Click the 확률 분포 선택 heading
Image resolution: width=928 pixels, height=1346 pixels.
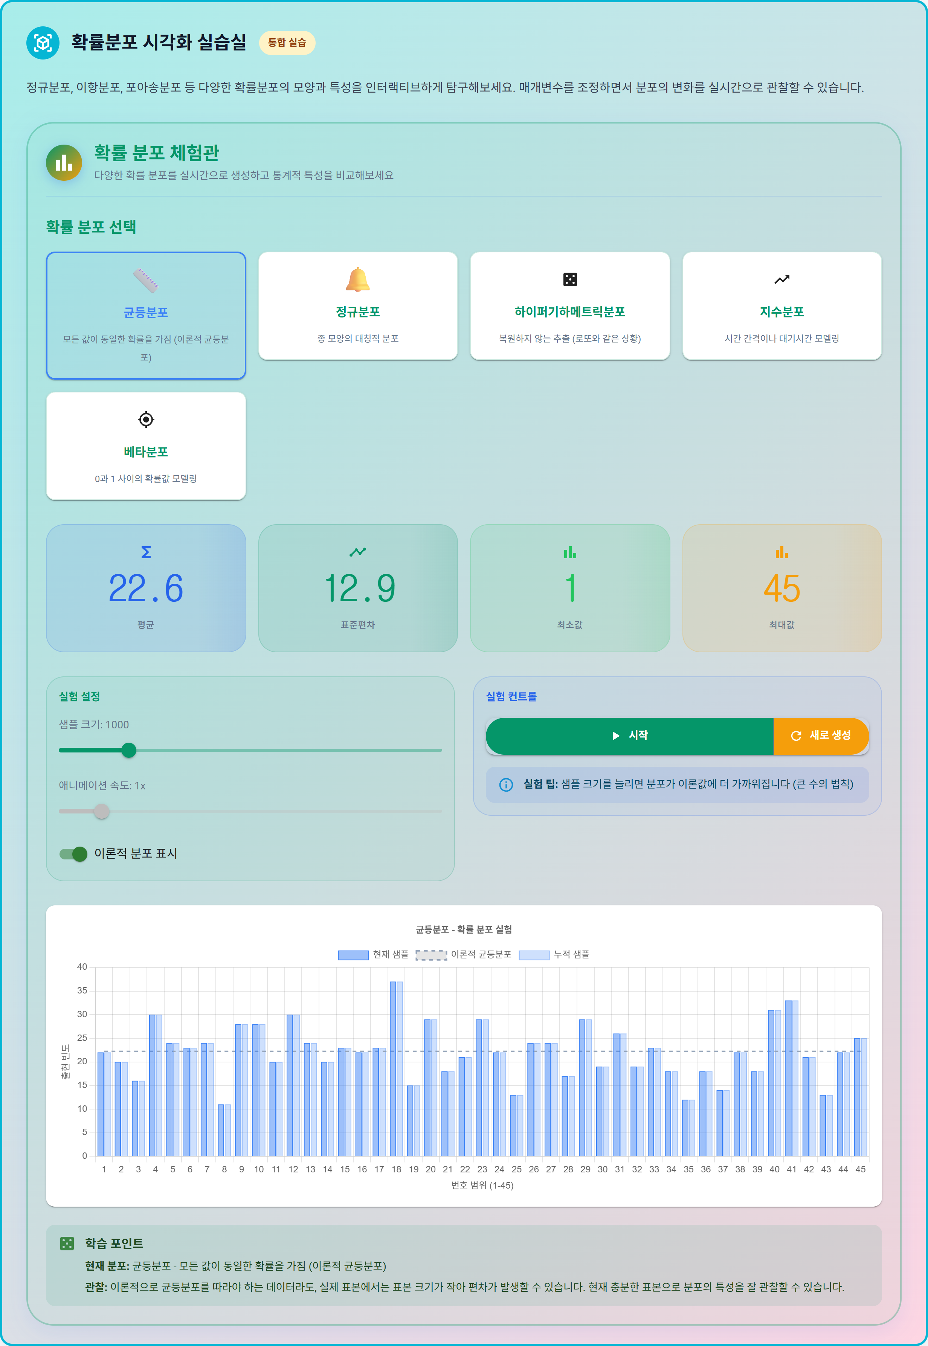coord(91,227)
